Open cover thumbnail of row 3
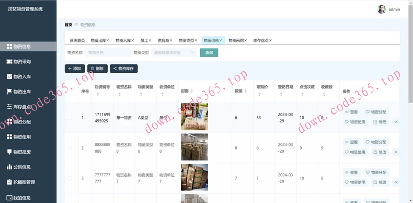The width and height of the screenshot is (413, 203). click(194, 177)
